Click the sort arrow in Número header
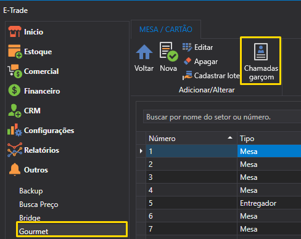The image size is (301, 239). tap(230, 138)
